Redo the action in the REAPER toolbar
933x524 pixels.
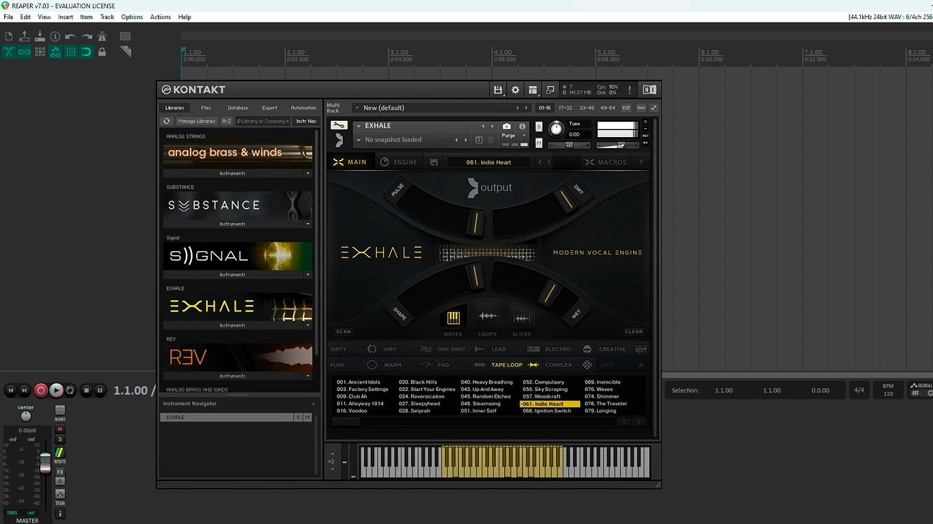pos(87,36)
